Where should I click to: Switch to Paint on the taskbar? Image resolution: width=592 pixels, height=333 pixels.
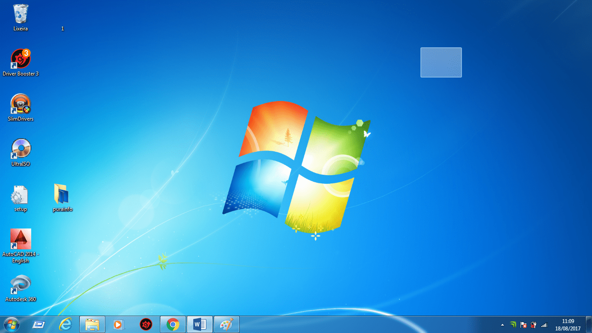[227, 324]
